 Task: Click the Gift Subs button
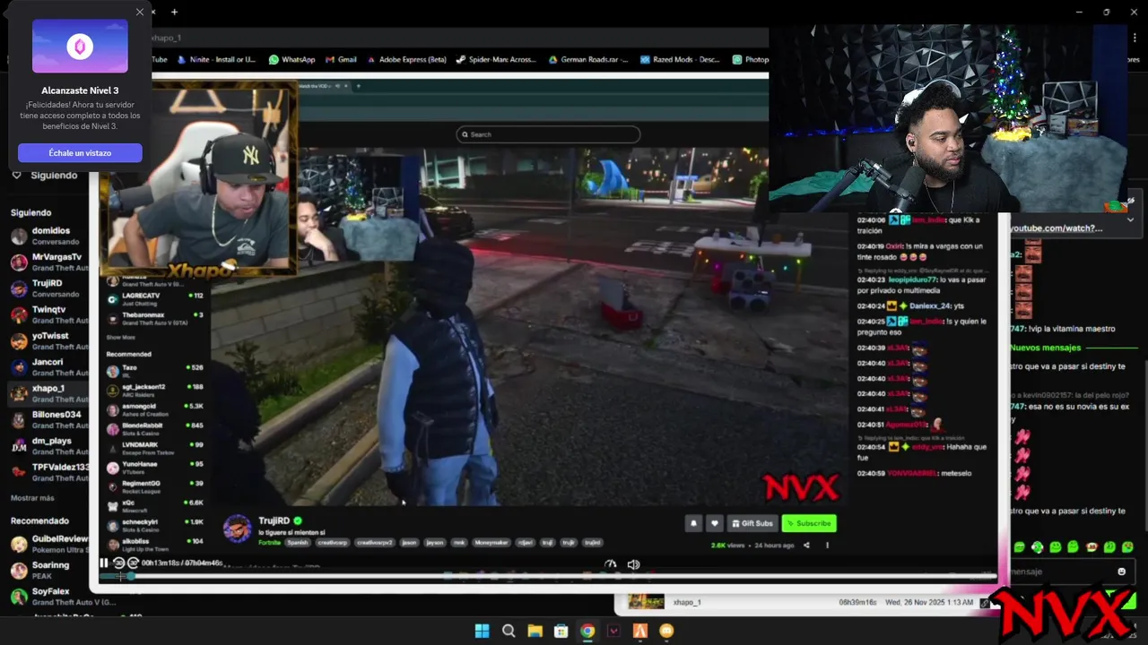[752, 523]
